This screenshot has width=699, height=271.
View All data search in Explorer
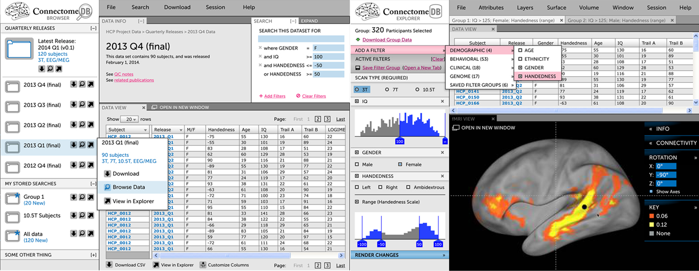[91, 233]
